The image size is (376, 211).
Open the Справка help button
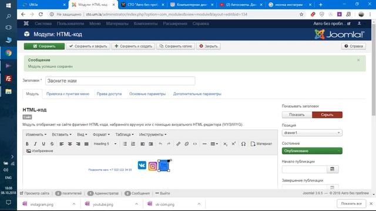[354, 46]
